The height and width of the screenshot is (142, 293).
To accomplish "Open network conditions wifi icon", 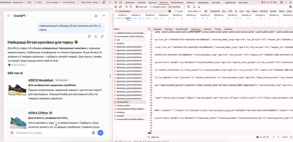I will click(188, 7).
